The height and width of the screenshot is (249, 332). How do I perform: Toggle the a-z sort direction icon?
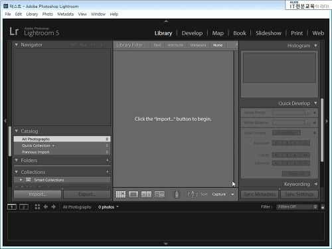point(193,195)
